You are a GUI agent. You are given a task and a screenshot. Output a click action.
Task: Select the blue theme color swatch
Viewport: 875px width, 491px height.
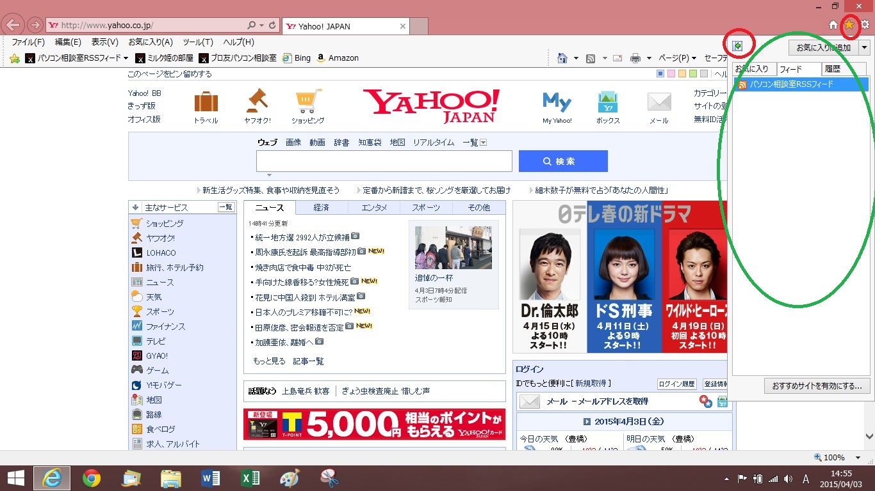click(660, 74)
